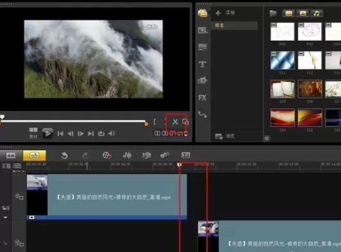
Task: Select the open book photo thumbnail
Action: coord(282,89)
